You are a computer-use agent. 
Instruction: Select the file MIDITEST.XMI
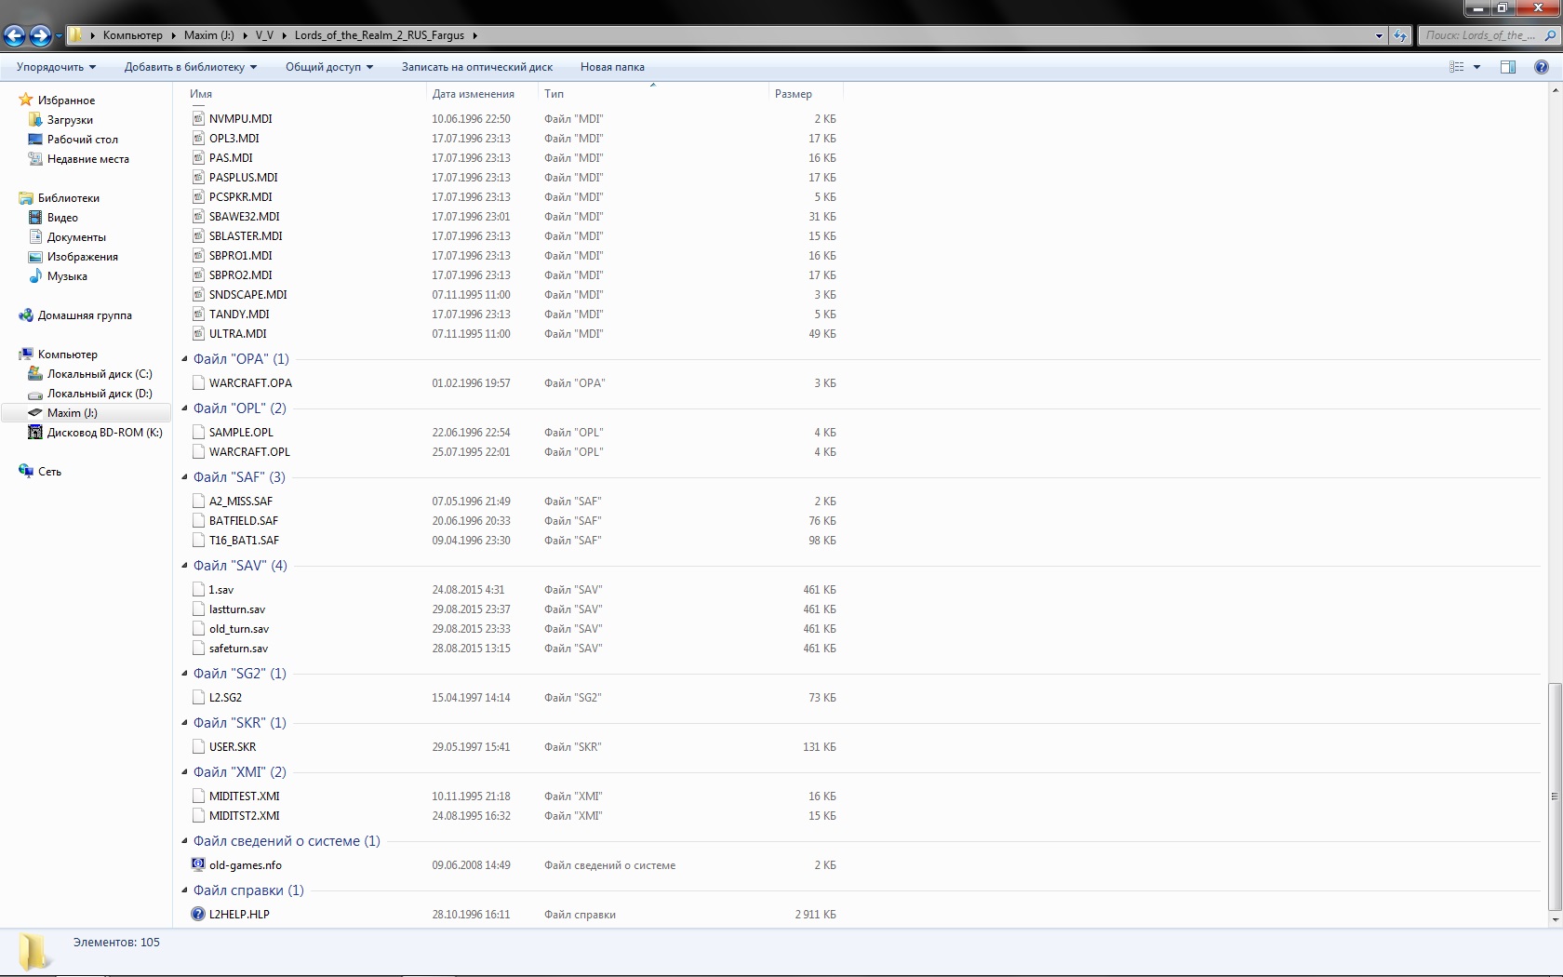coord(245,796)
